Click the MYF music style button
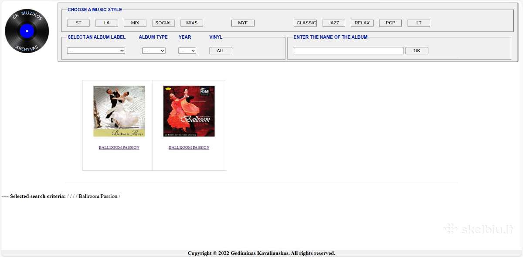The height and width of the screenshot is (257, 523). coord(243,23)
